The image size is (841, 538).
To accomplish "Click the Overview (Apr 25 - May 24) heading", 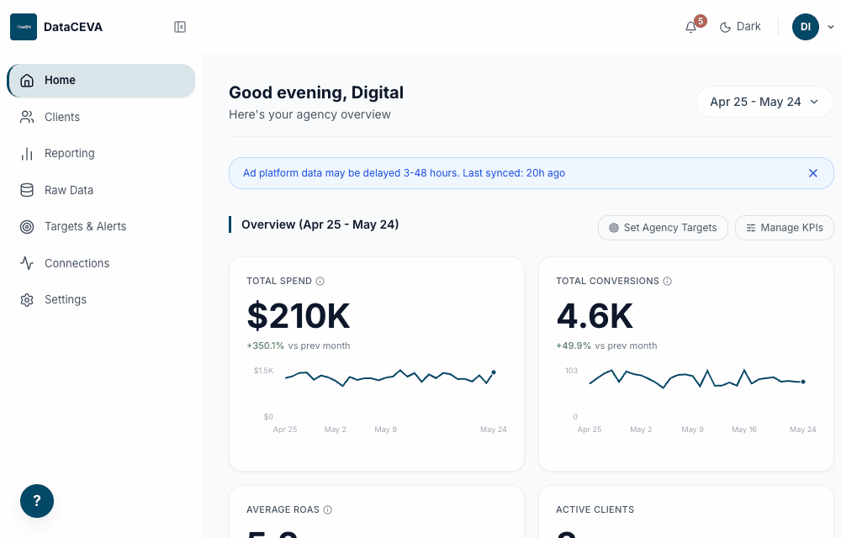I will click(x=320, y=224).
